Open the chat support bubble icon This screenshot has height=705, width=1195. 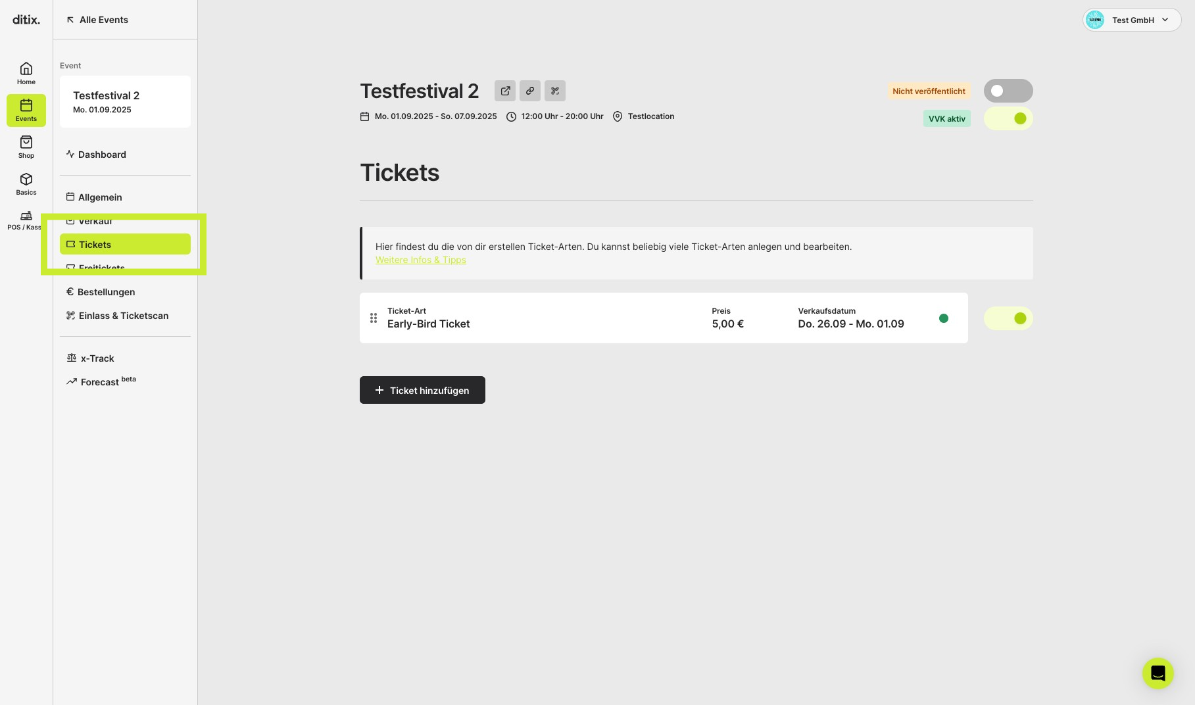(1158, 673)
